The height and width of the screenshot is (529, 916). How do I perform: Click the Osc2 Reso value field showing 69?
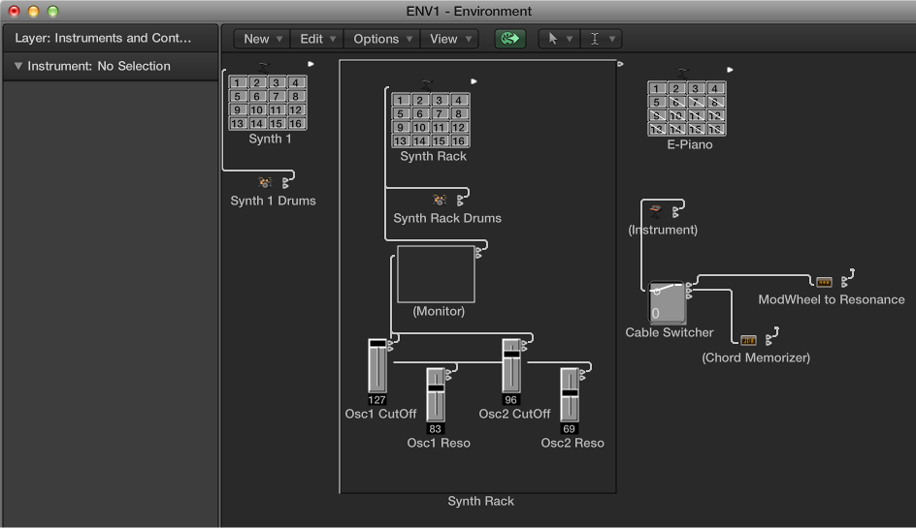569,428
